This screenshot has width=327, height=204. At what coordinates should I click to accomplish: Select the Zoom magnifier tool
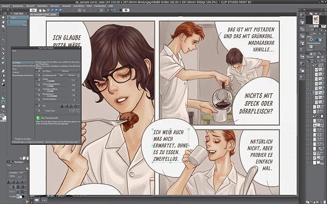point(3,18)
